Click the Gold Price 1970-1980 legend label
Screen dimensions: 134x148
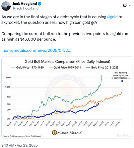point(30,68)
